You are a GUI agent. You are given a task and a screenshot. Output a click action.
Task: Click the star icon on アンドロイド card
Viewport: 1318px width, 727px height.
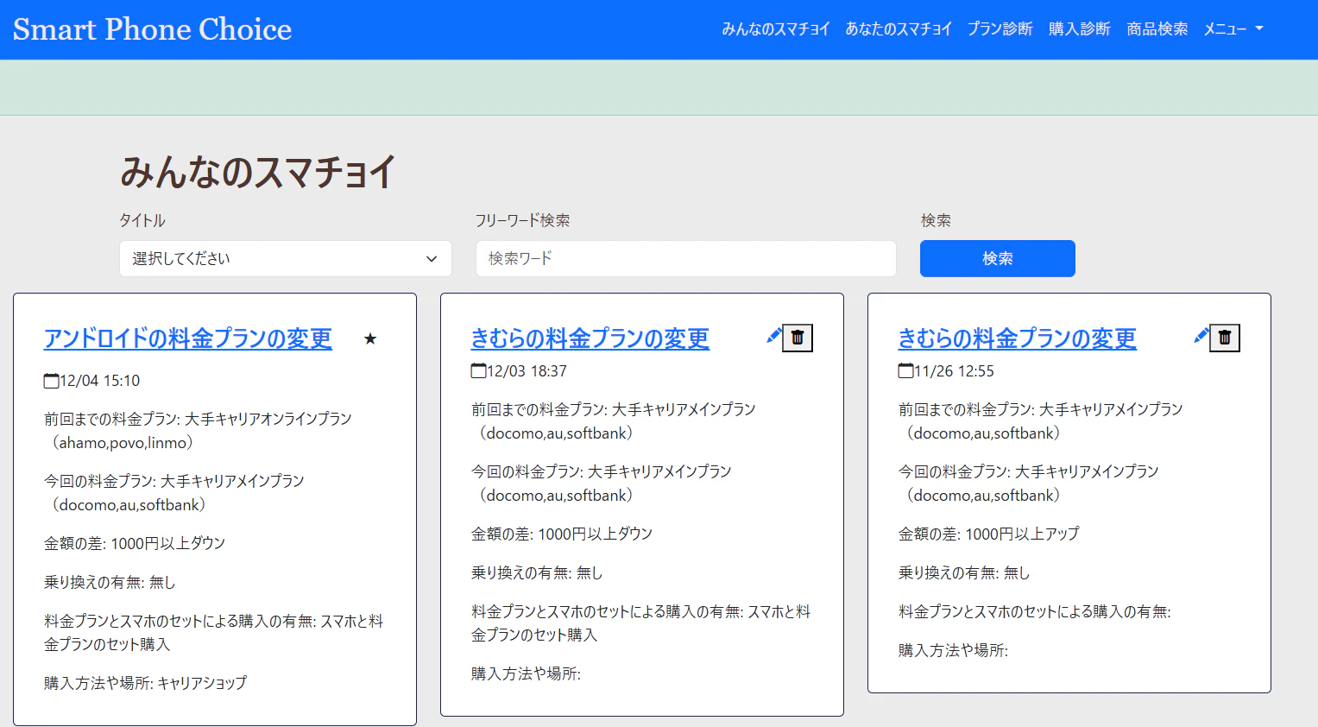[x=370, y=338]
